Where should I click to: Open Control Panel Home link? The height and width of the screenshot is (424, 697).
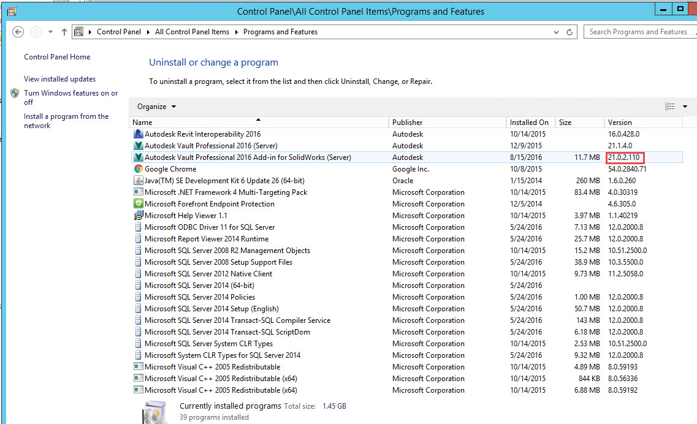pyautogui.click(x=57, y=57)
